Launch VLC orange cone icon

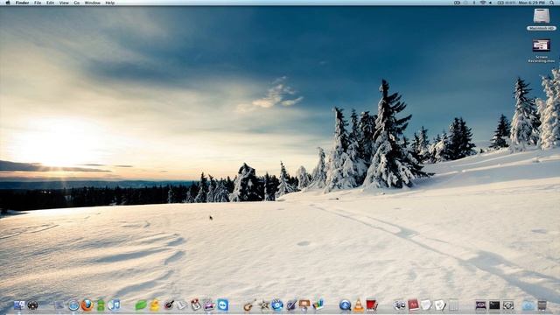click(x=358, y=305)
